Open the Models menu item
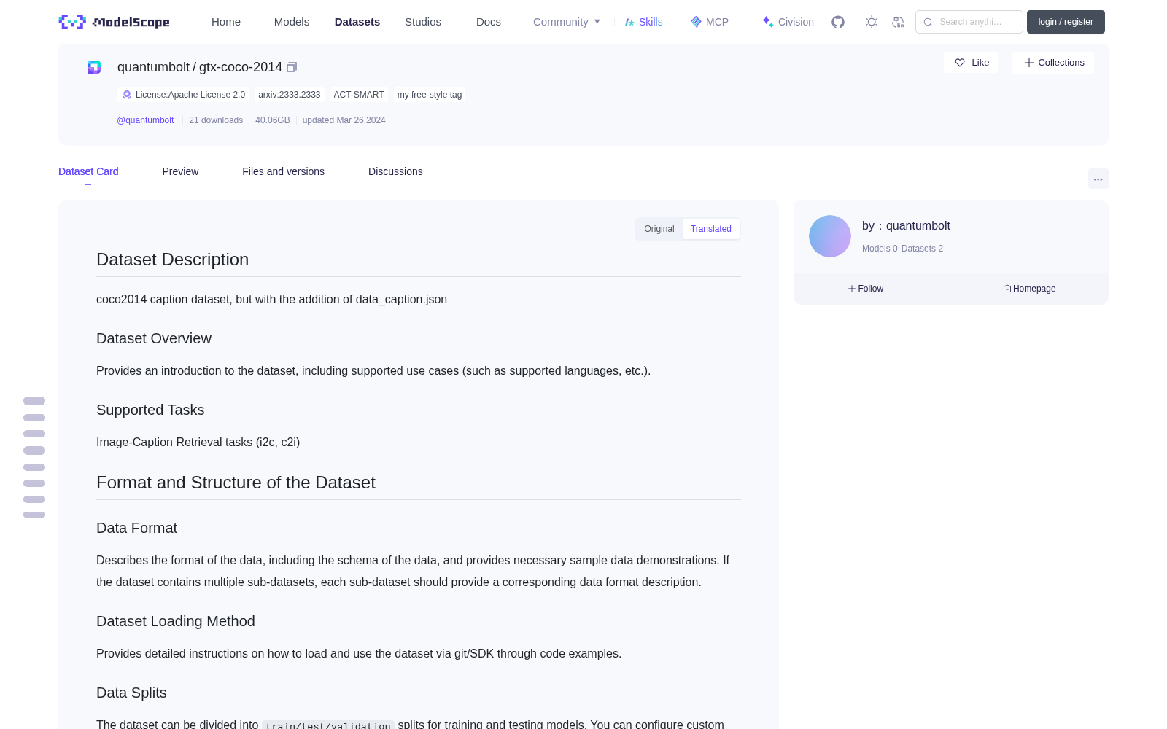Image resolution: width=1167 pixels, height=729 pixels. 292,22
